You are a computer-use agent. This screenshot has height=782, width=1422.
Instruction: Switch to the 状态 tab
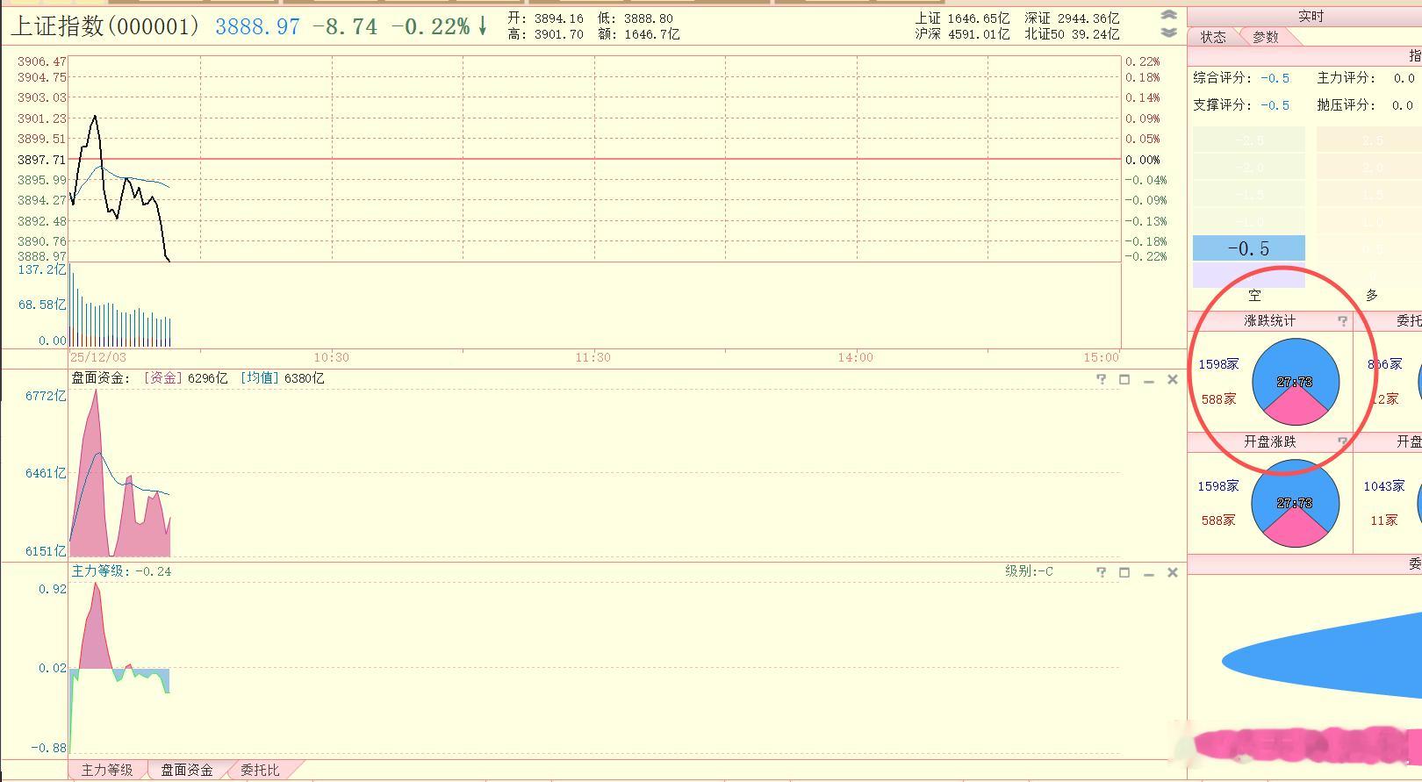[1214, 37]
